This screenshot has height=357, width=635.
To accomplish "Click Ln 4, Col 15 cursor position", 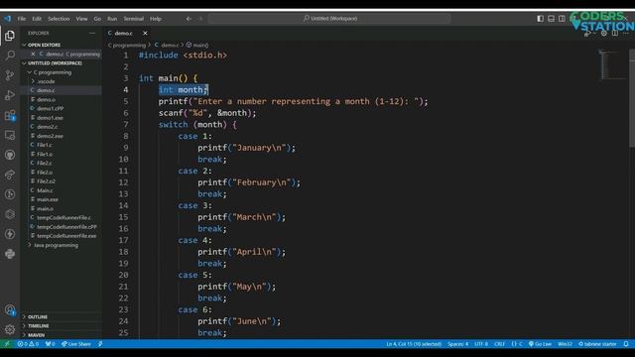I will coord(414,344).
